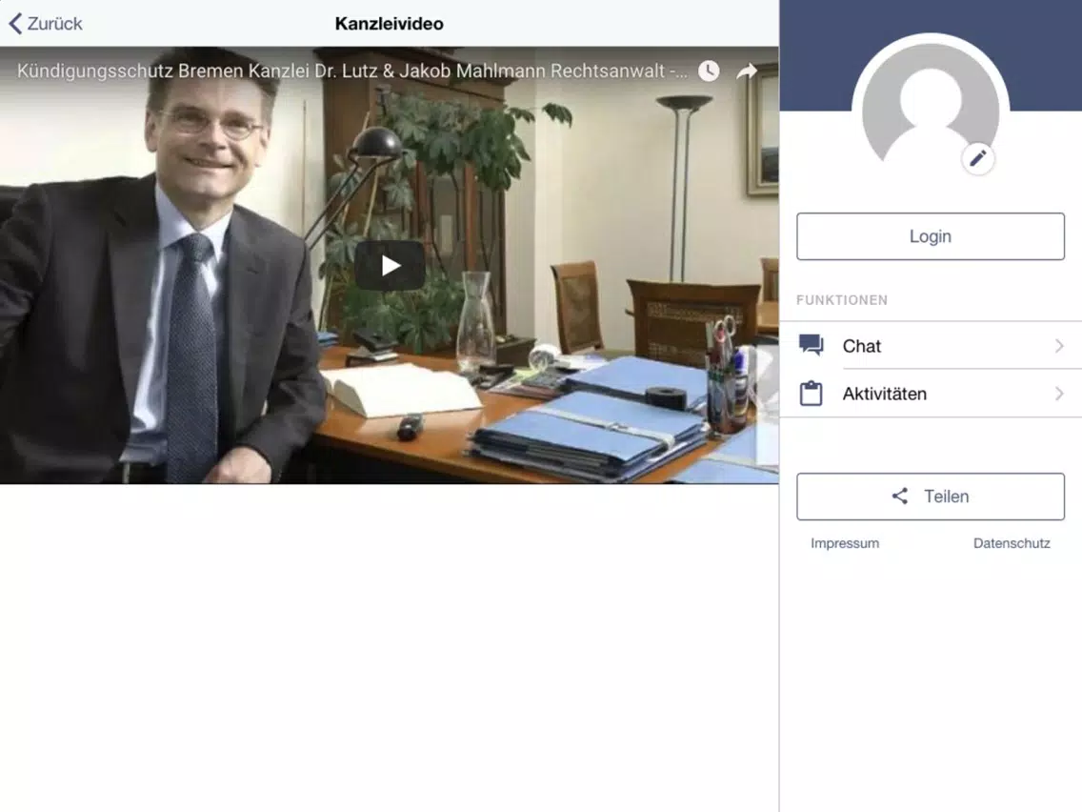Click the Watch Later clock icon
This screenshot has height=812, width=1082.
709,71
